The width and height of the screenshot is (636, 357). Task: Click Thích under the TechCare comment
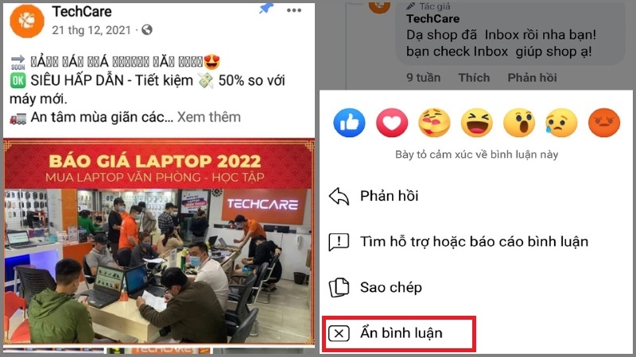[474, 77]
